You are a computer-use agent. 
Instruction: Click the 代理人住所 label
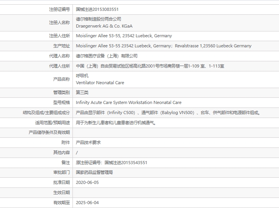click(60, 66)
